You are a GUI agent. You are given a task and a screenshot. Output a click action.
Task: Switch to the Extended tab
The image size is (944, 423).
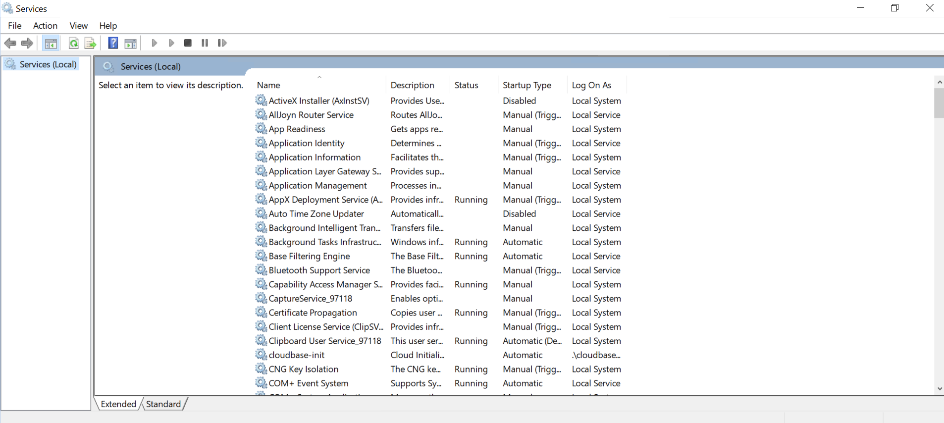pos(118,404)
